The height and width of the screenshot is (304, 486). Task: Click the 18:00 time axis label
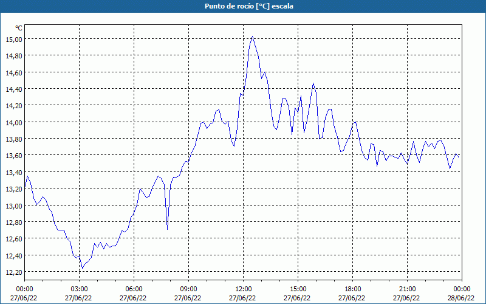point(353,289)
